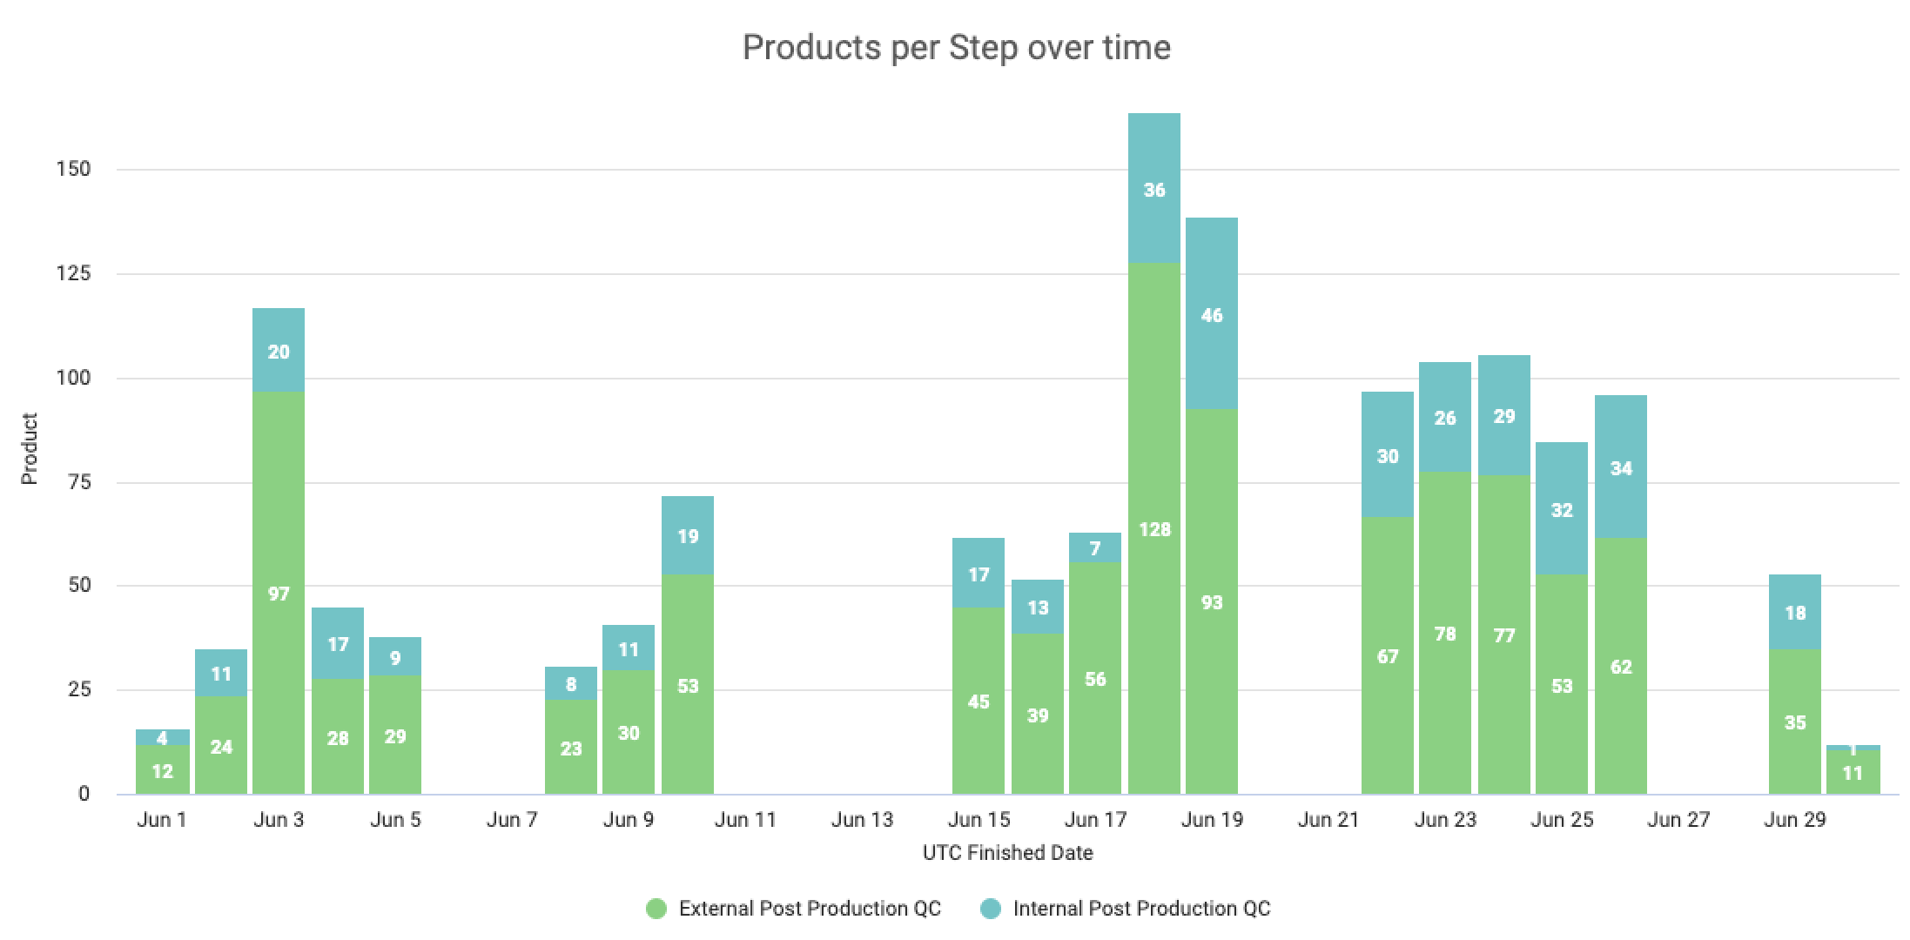
Task: Click the green External Post Production QC legend dot
Action: click(x=656, y=909)
